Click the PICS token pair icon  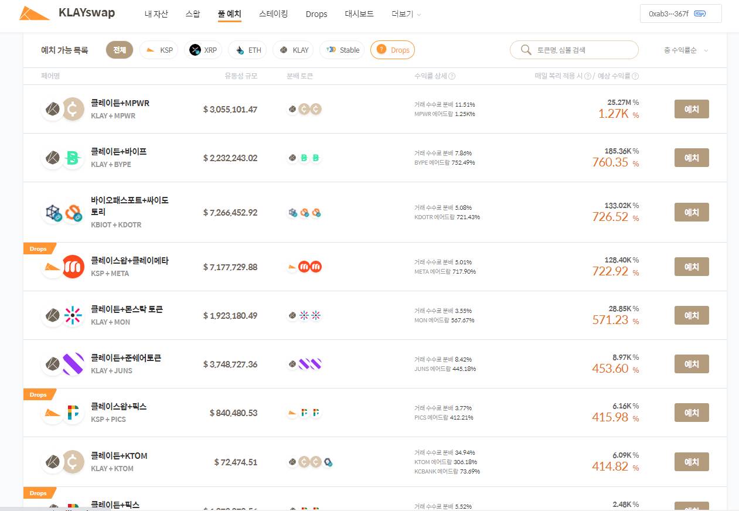pyautogui.click(x=73, y=413)
